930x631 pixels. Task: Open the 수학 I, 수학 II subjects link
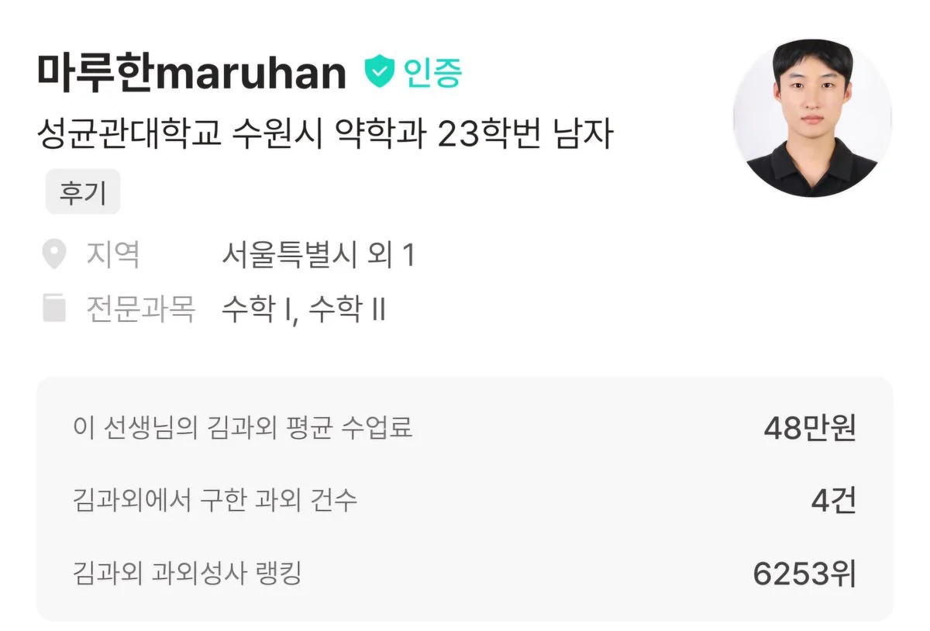point(305,307)
